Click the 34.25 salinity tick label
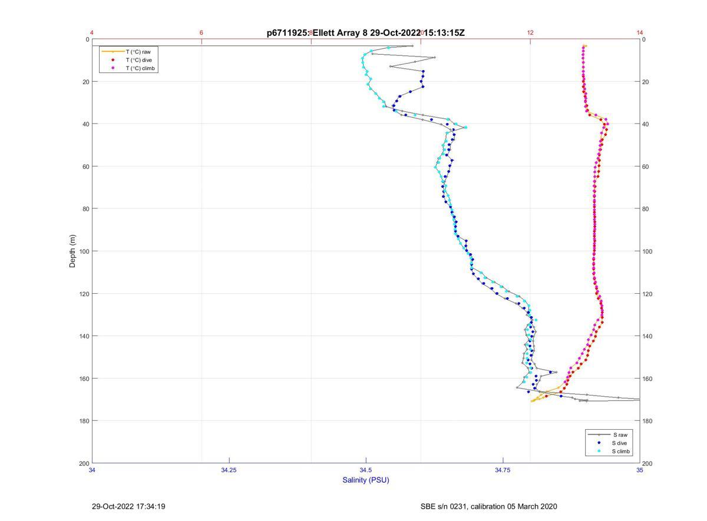 pos(229,470)
